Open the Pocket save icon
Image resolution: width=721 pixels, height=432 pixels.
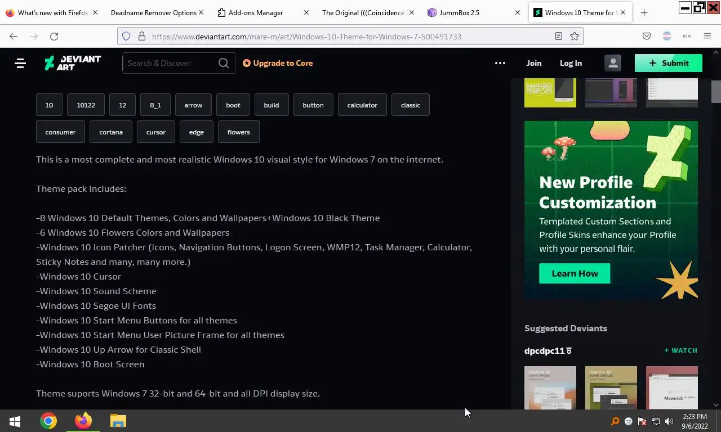tap(647, 36)
